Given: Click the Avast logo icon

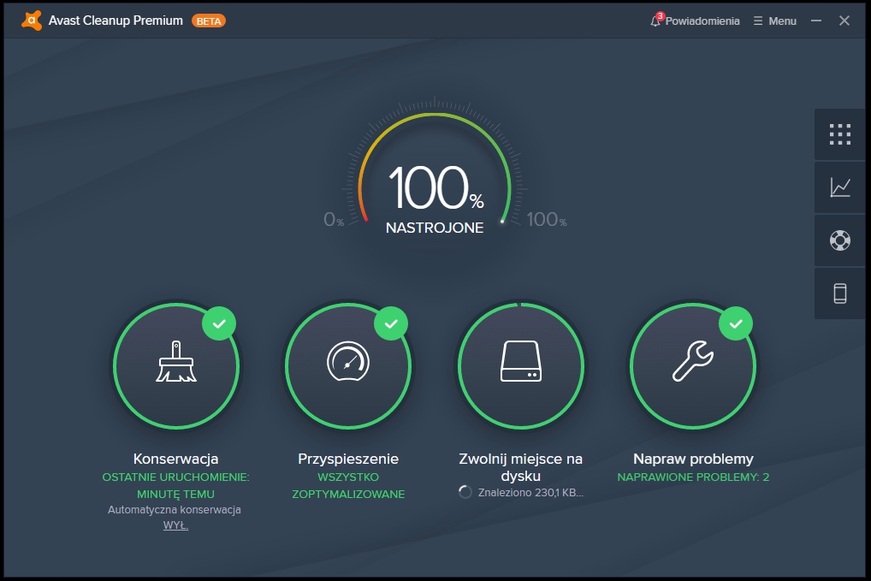Looking at the screenshot, I should pos(32,21).
